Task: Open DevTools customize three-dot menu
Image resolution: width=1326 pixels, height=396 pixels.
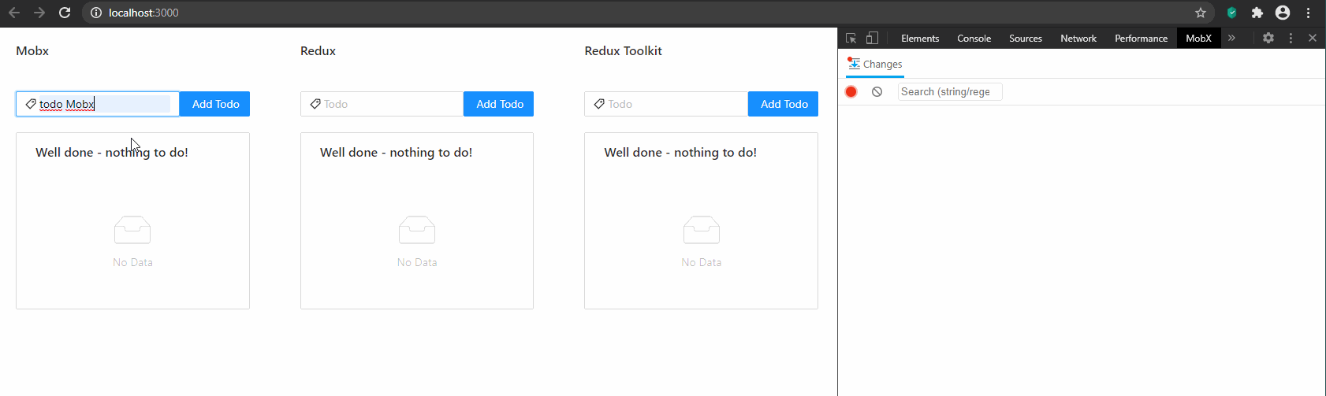Action: point(1291,38)
